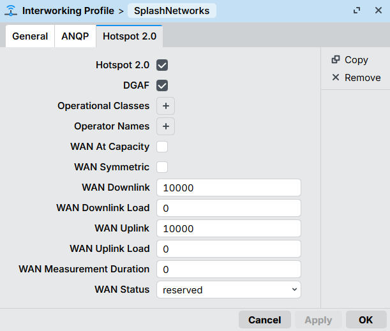The image size is (390, 331).
Task: Select the Hotspot 2.0 tab
Action: [130, 36]
